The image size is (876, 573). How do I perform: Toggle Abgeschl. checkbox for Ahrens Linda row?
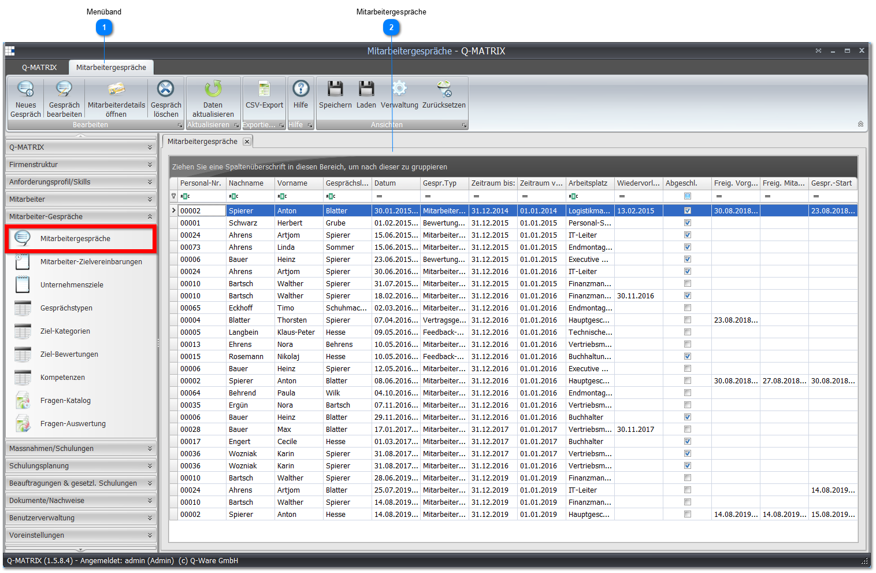688,247
